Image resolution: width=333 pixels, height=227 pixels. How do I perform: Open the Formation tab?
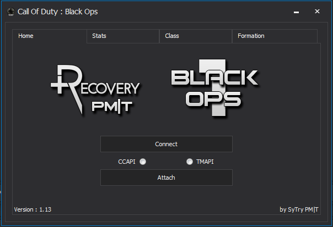coord(275,36)
